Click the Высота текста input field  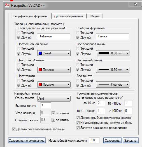point(46,105)
